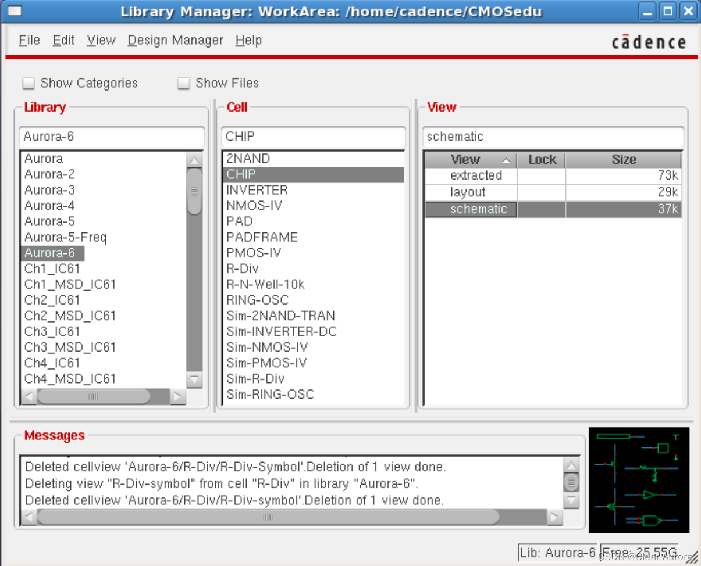Select the Aurora-3 library
701x566 pixels.
pos(49,190)
